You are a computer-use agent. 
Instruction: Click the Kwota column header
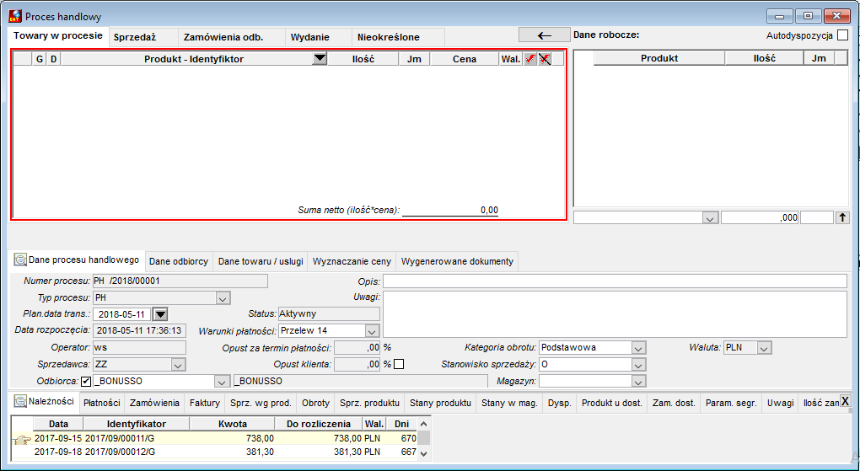pyautogui.click(x=233, y=424)
